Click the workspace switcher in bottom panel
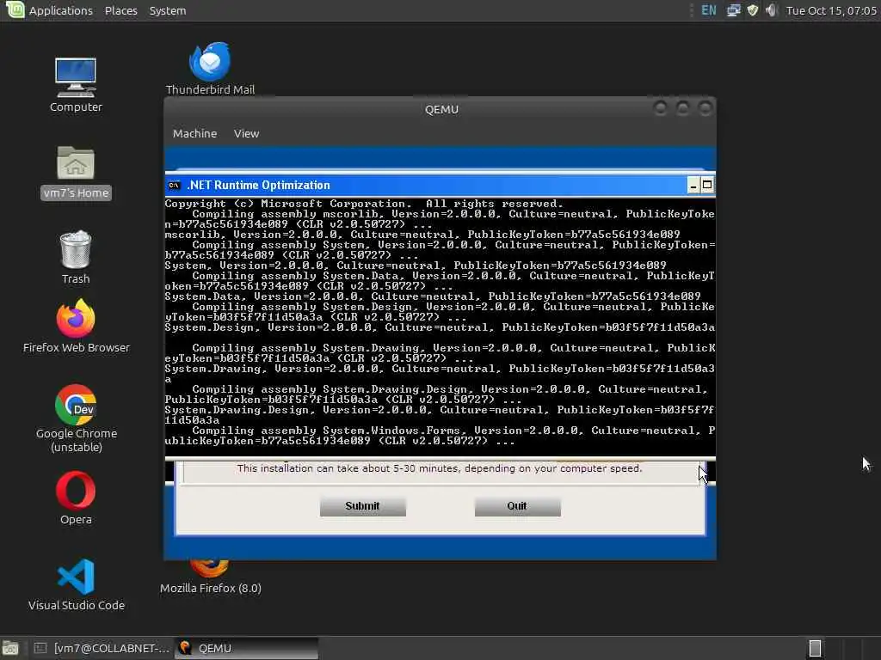Screen dimensions: 881x660 815,648
